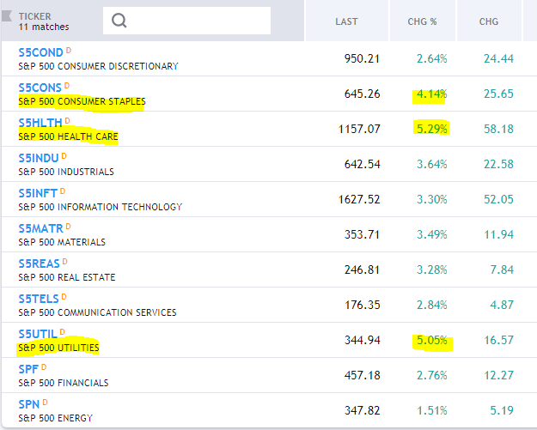Image resolution: width=537 pixels, height=430 pixels.
Task: Select the S&P 500 HEALTH CARE description
Action: click(68, 136)
